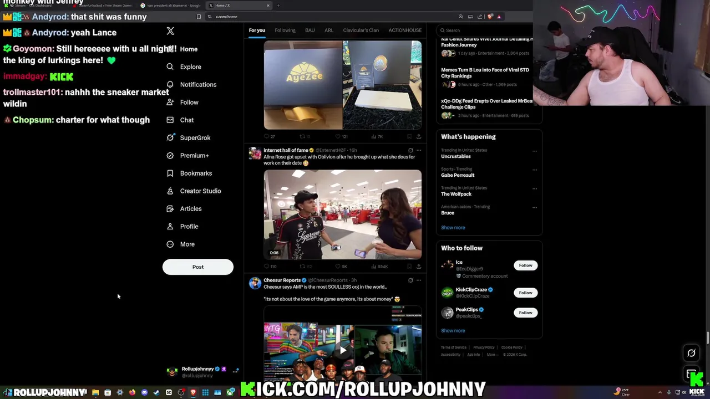
Task: Open Gabe Perreault trend options
Action: point(535,170)
